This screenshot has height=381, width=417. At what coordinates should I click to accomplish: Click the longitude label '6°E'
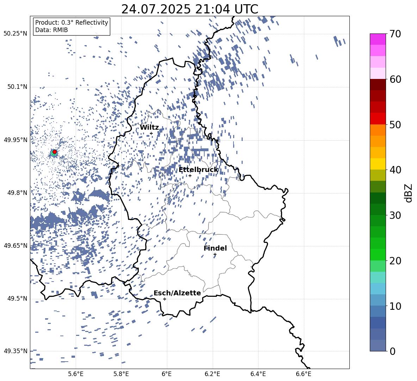tap(167, 374)
